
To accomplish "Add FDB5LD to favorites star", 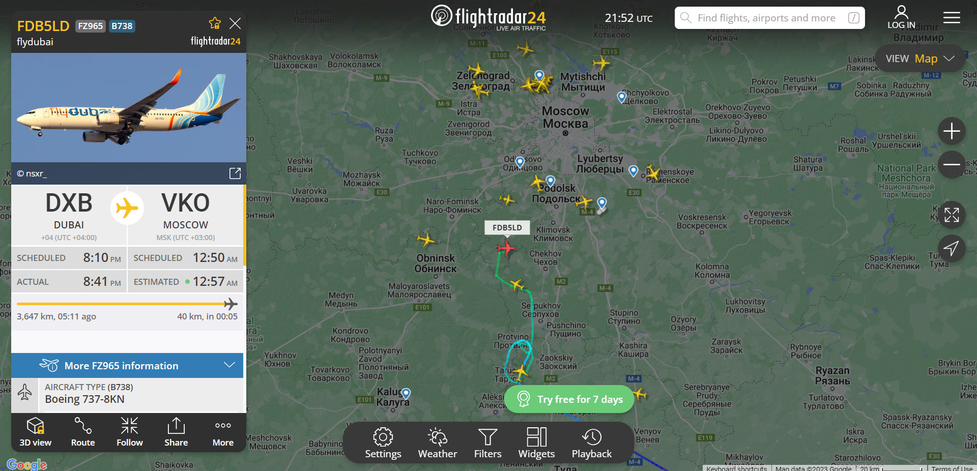I will pyautogui.click(x=215, y=23).
